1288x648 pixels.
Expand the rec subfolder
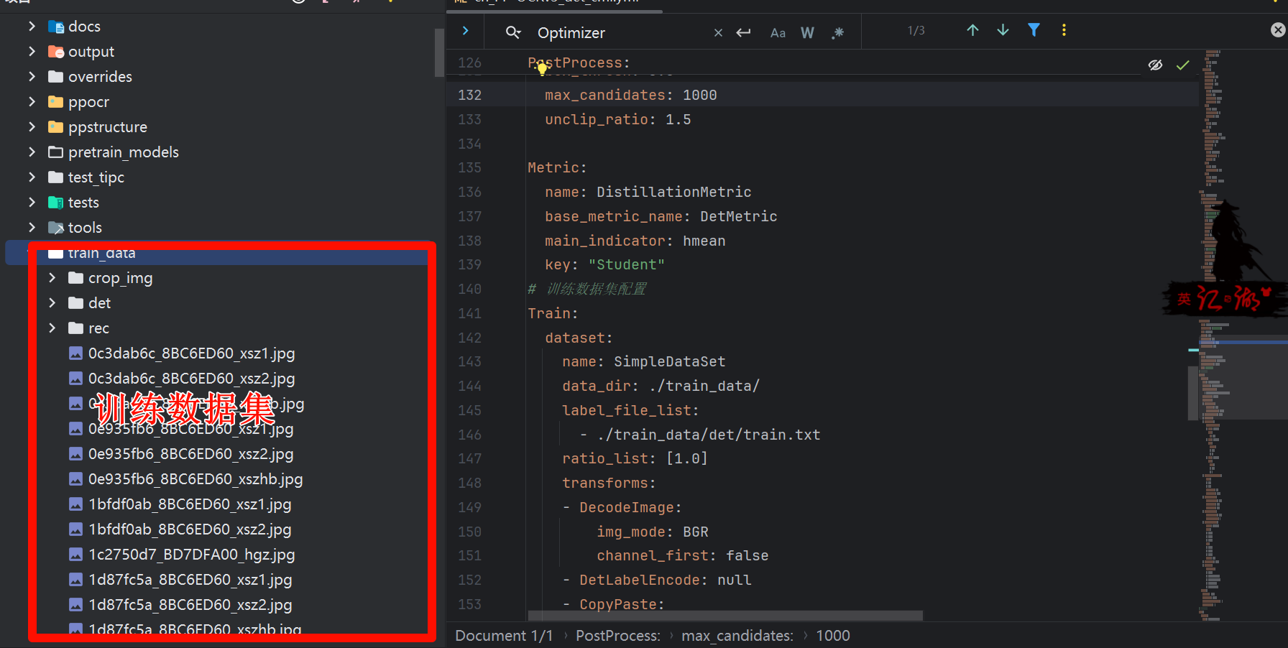[x=52, y=328]
